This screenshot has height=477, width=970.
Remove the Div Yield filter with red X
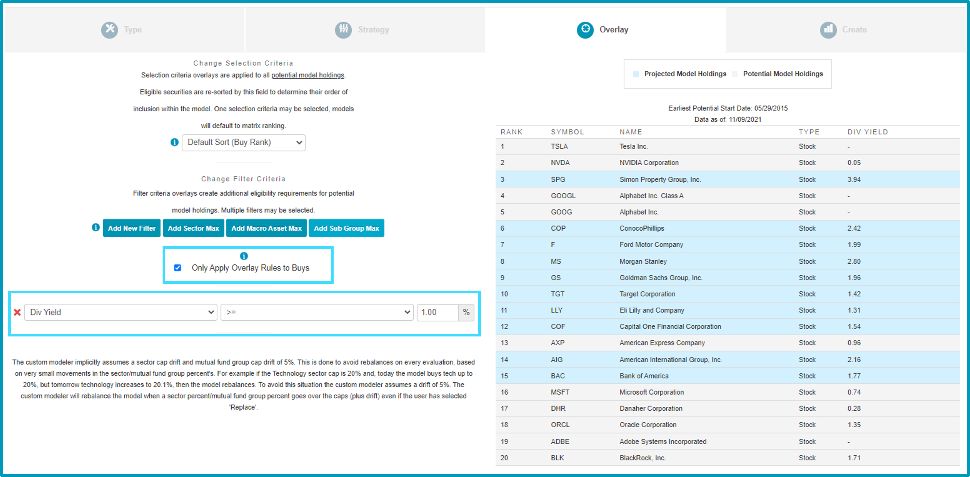(17, 312)
